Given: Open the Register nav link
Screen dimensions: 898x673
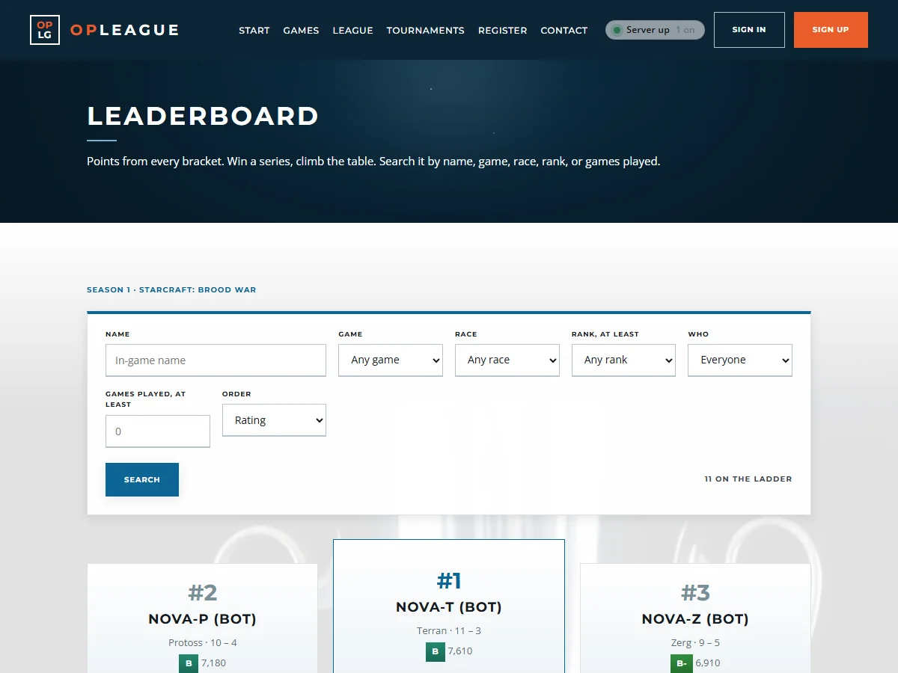Looking at the screenshot, I should [x=502, y=30].
